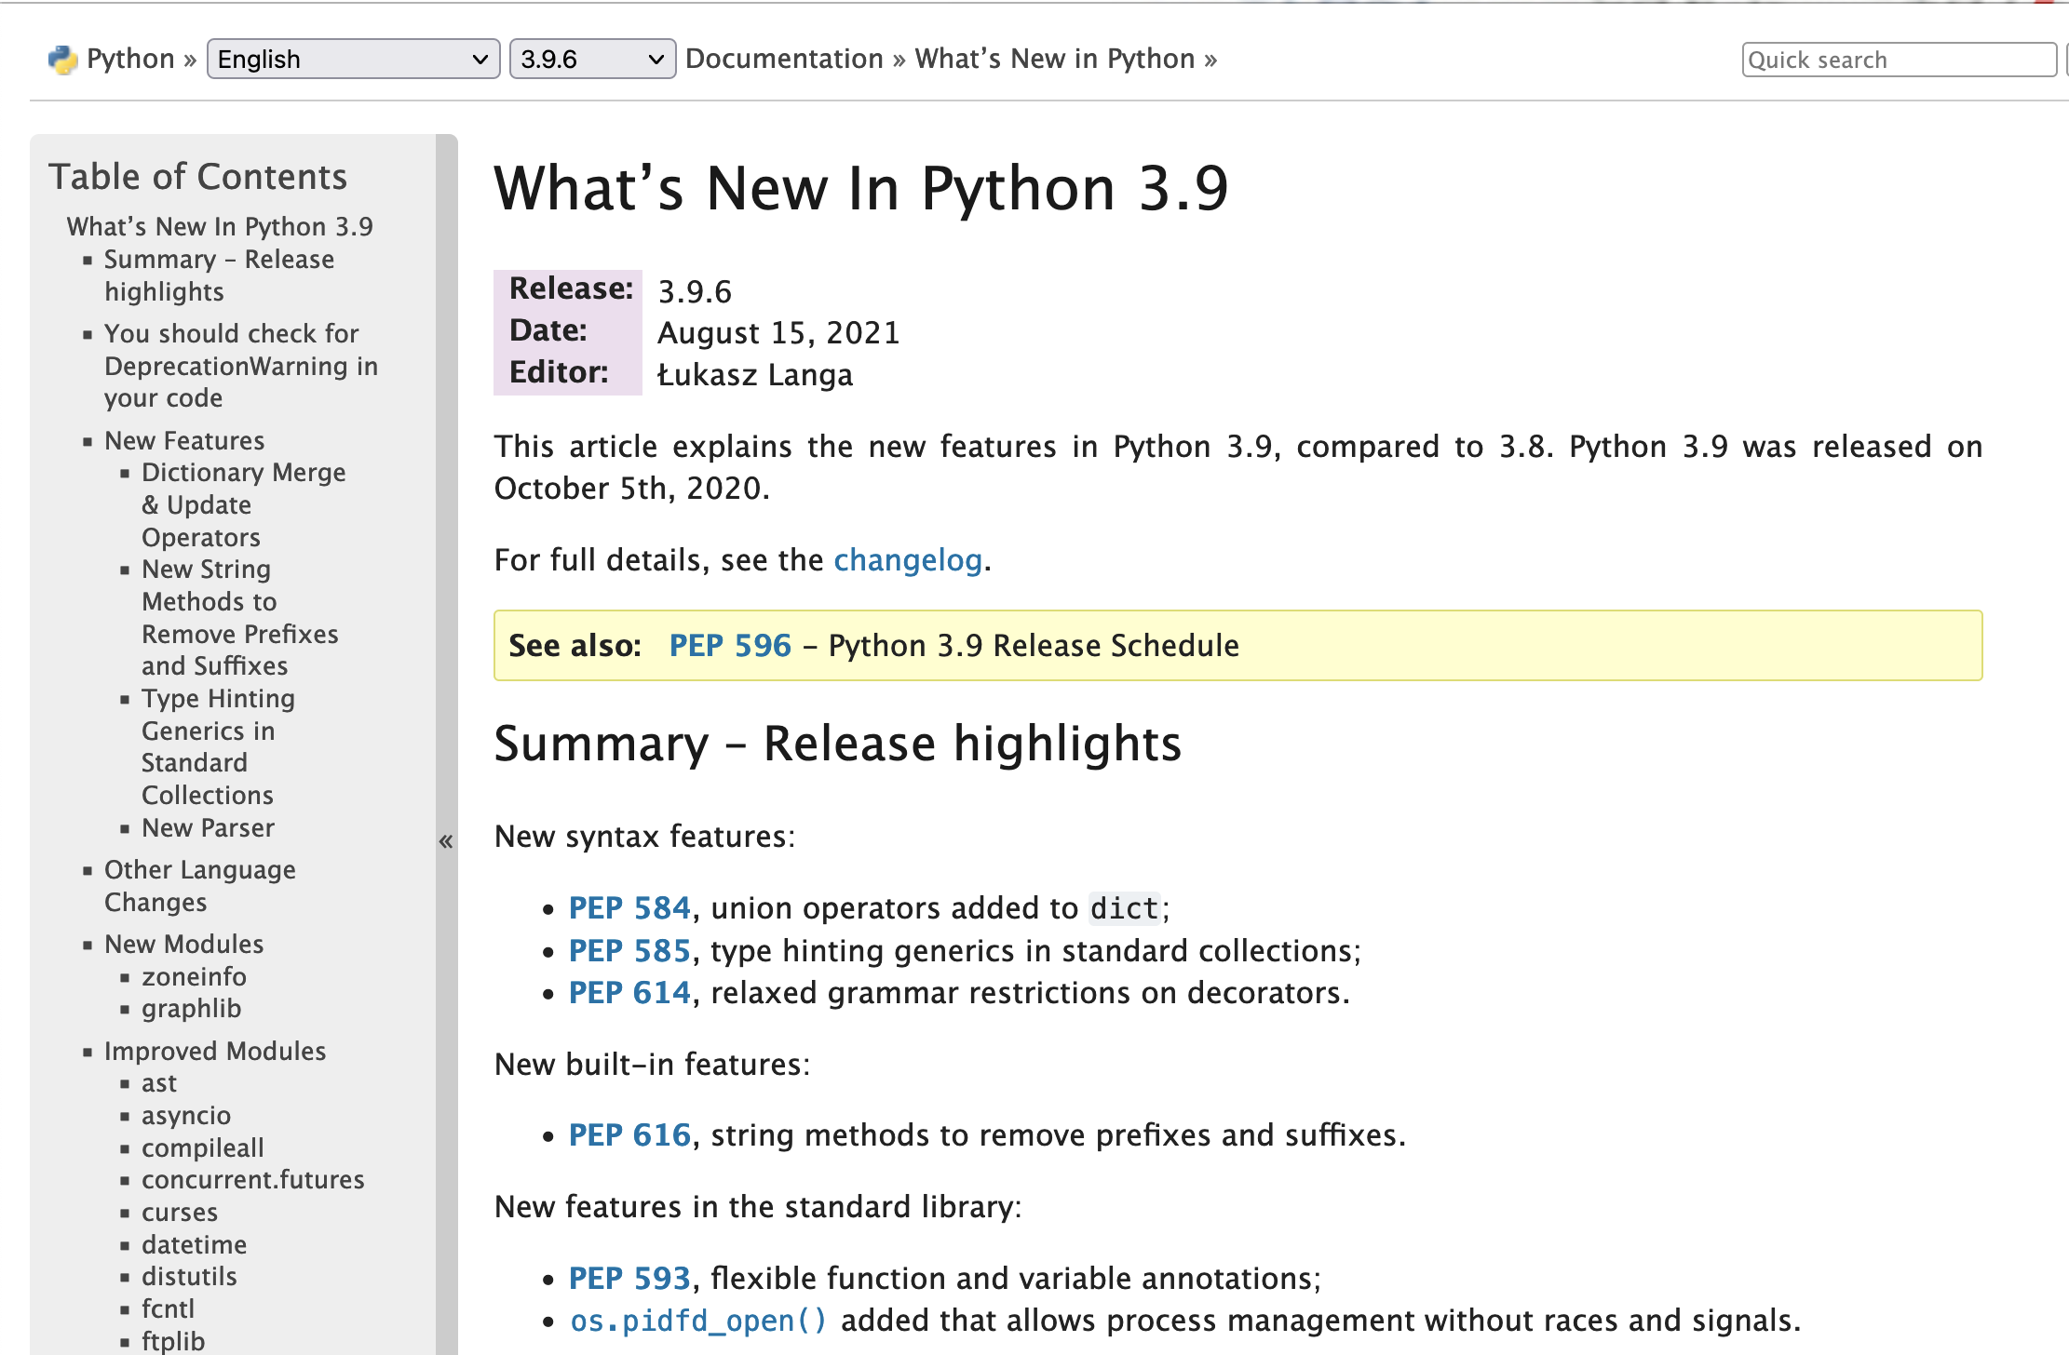Viewport: 2069px width, 1355px height.
Task: Open the 3.9.6 version dropdown
Action: (x=592, y=60)
